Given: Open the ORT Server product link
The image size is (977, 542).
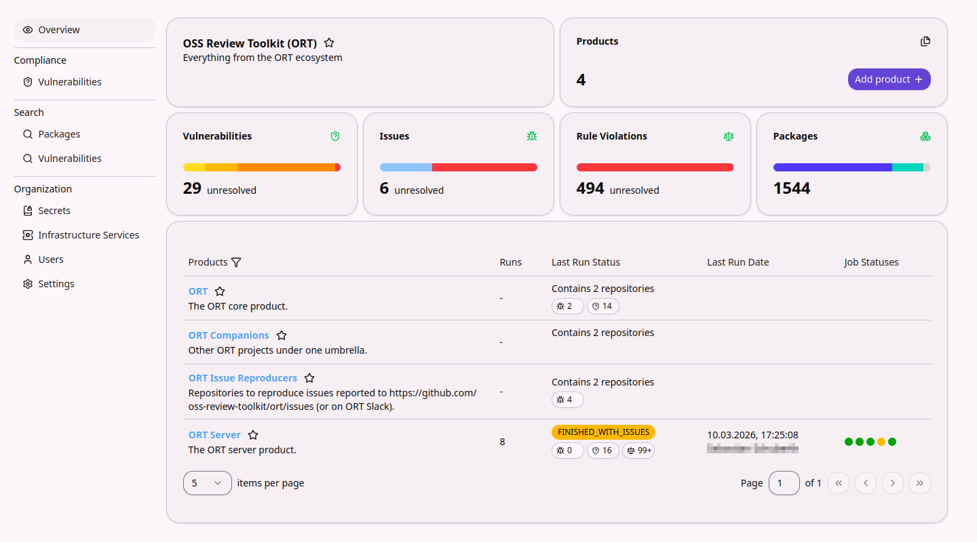Looking at the screenshot, I should [214, 435].
